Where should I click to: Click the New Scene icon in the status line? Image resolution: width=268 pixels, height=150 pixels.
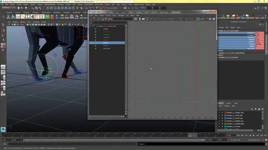pos(18,8)
